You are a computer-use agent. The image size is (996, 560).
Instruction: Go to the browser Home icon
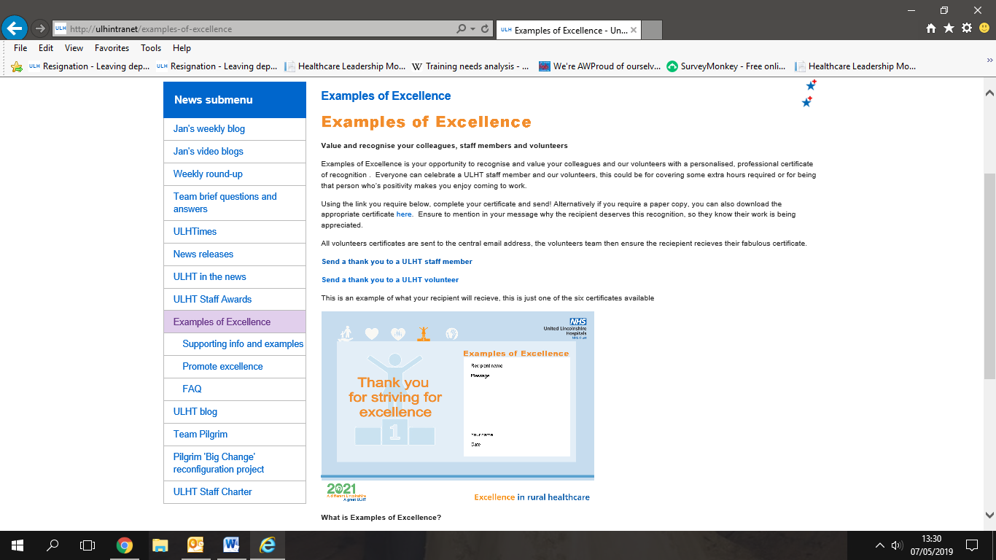[x=931, y=28]
